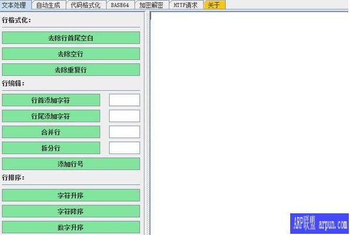This screenshot has width=350, height=235.
Task: Focus the input field beside 行首添加字符
Action: (x=124, y=100)
